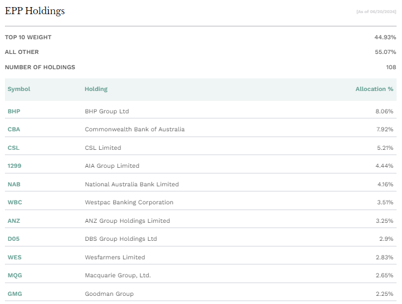Select the Goodman Group holding name

[x=109, y=294]
